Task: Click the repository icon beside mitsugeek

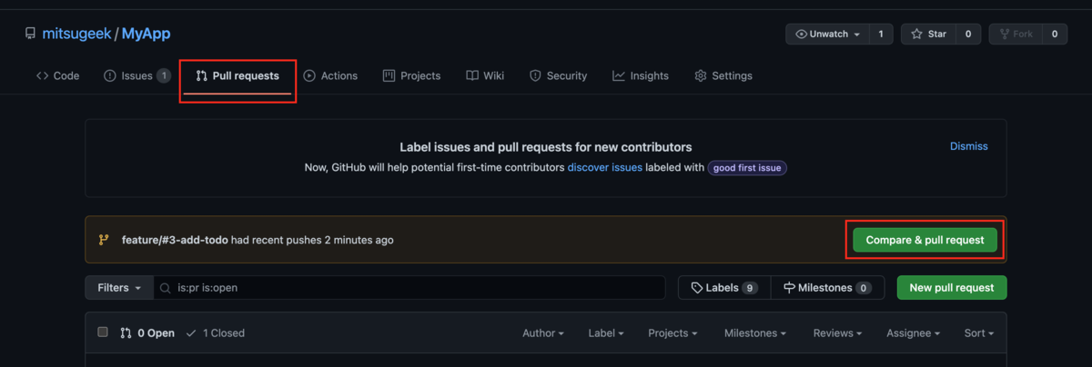Action: pos(30,35)
